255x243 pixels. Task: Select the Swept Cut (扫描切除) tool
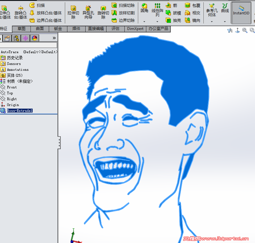coord(123,5)
